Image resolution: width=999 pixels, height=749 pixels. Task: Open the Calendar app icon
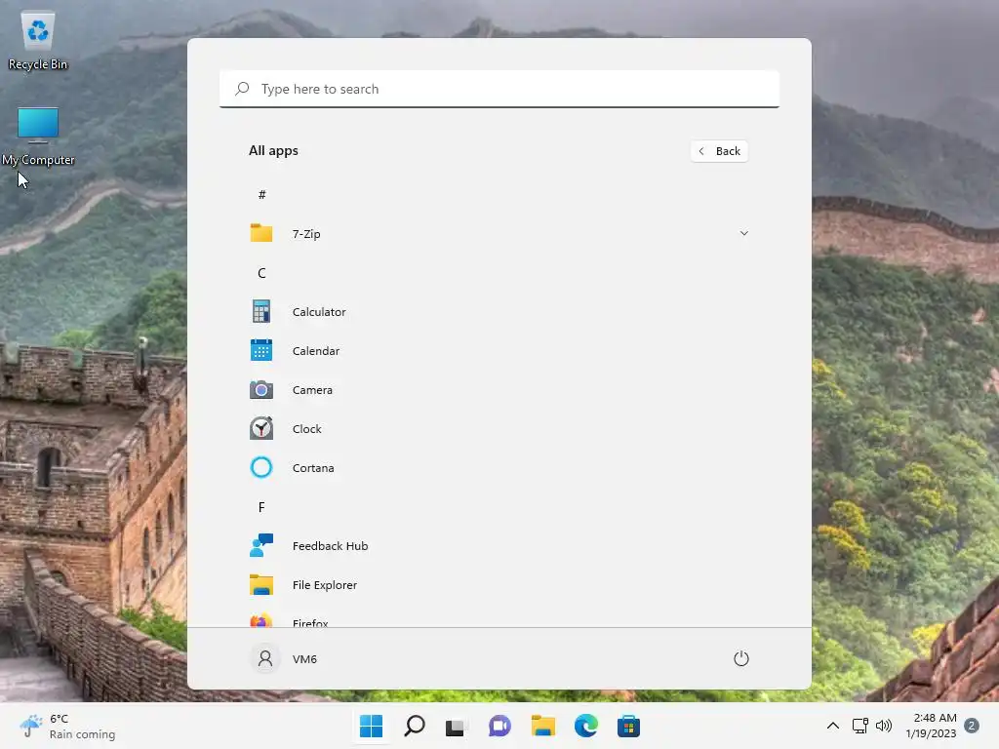[261, 351]
